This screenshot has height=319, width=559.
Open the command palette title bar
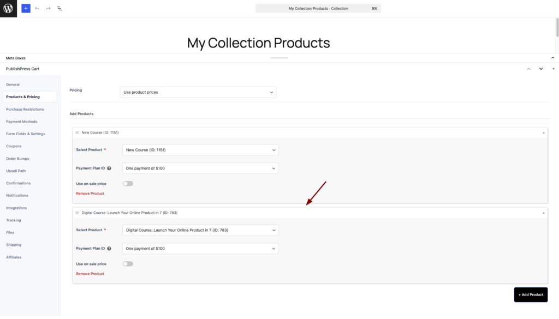click(318, 8)
